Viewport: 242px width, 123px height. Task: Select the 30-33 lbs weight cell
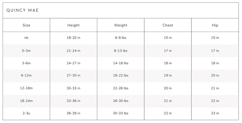(x=121, y=113)
